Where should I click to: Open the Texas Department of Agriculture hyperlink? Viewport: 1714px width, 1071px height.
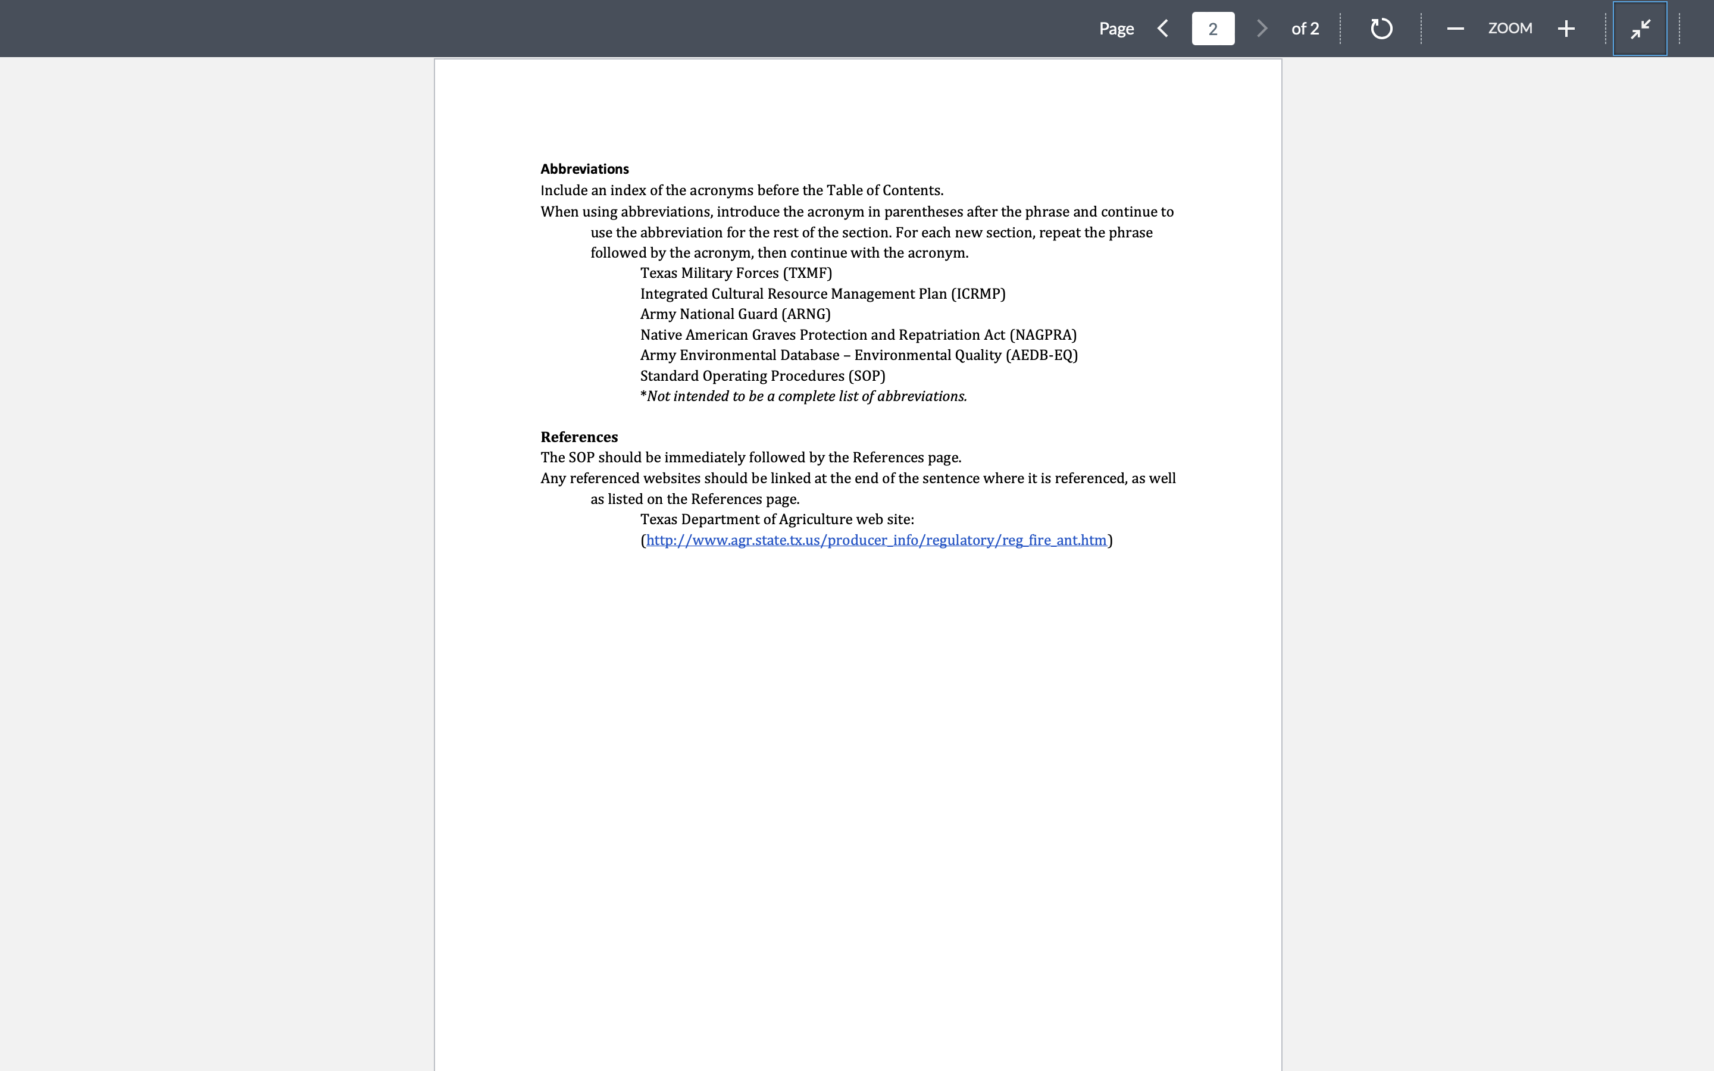pos(875,540)
